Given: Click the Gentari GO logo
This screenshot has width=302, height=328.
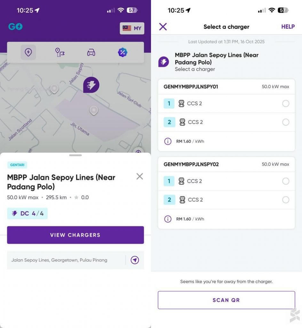Looking at the screenshot, I should 15,27.
